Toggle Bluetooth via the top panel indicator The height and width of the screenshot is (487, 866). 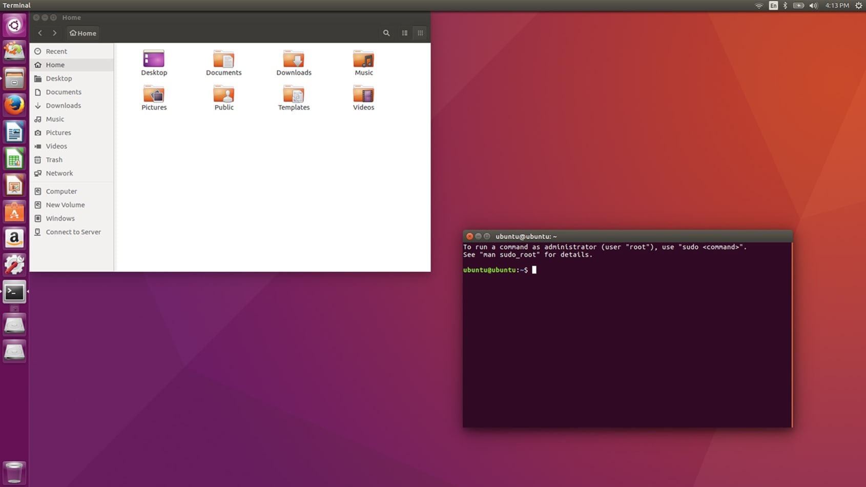[786, 6]
